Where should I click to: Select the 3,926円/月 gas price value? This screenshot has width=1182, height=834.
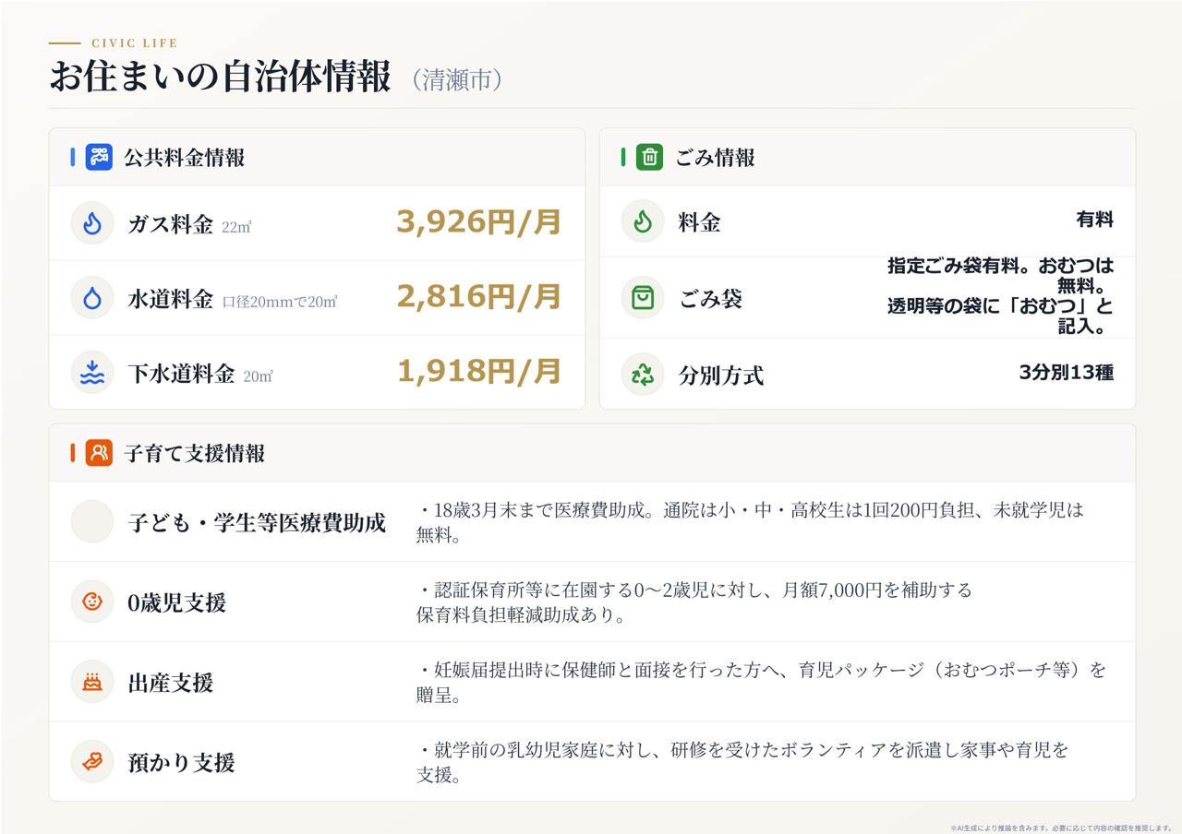click(x=479, y=222)
